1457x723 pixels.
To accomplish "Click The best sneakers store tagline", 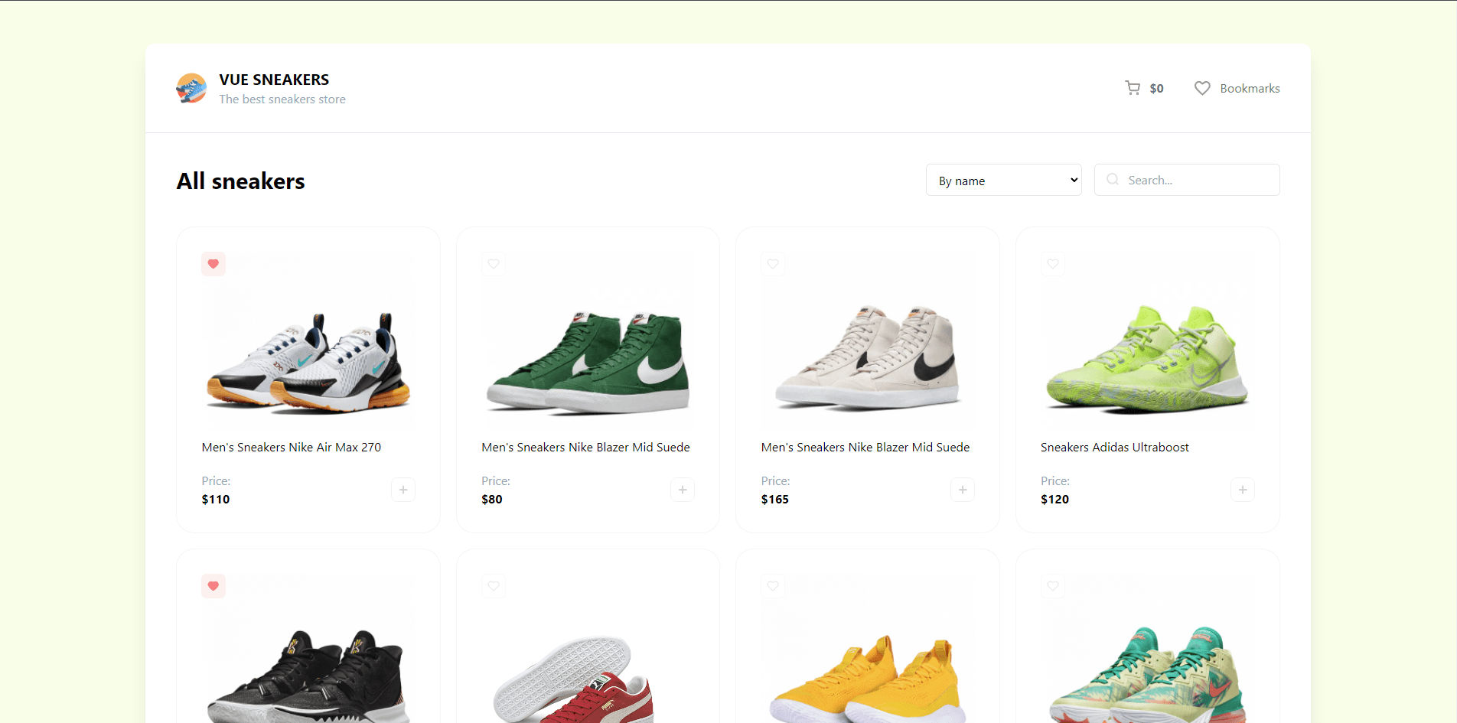I will tap(282, 99).
